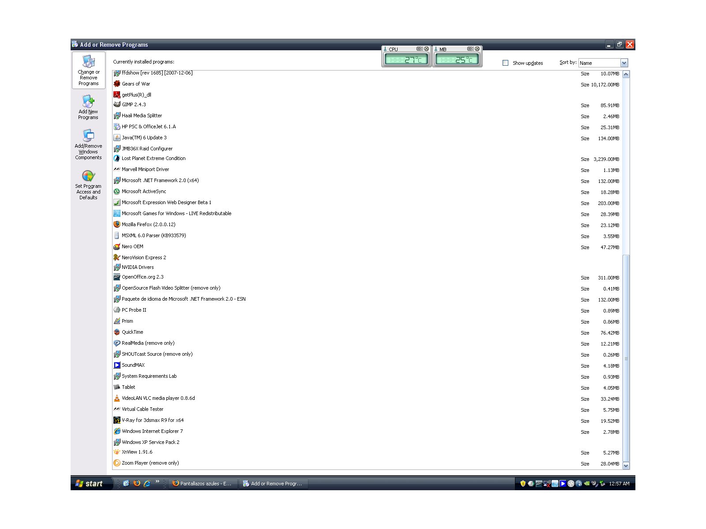The image size is (706, 529).
Task: Enable the Show updates checkbox
Action: (506, 63)
